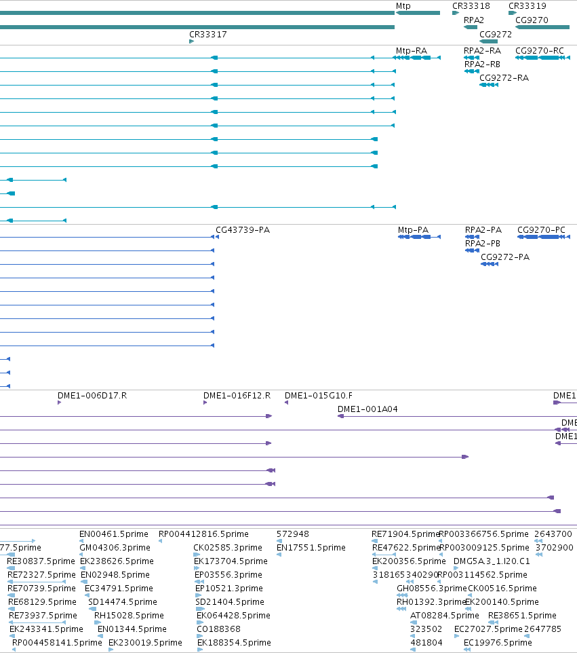Click protein CG9270-PC label

coord(541,230)
